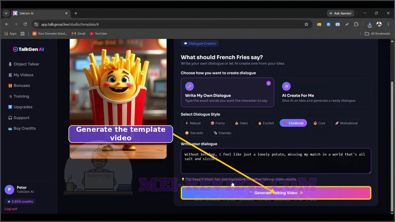Viewport: 395px width, 222px height.
Task: Click the 2,800 credits badge
Action: click(20, 201)
